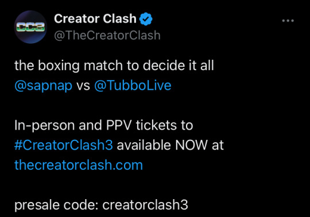310x217 pixels.
Task: Open the Creator Clash CC3 profile avatar
Action: click(30, 27)
